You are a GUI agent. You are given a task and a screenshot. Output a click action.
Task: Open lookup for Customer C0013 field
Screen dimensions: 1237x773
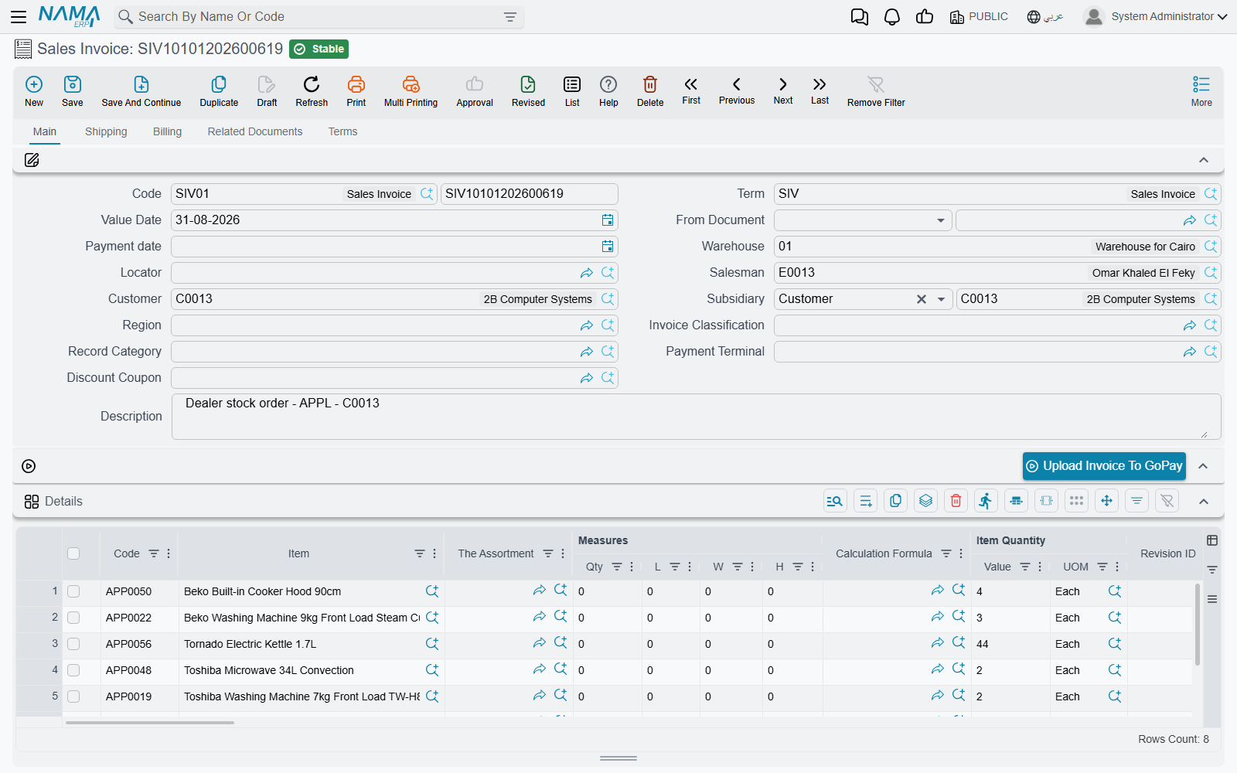608,299
